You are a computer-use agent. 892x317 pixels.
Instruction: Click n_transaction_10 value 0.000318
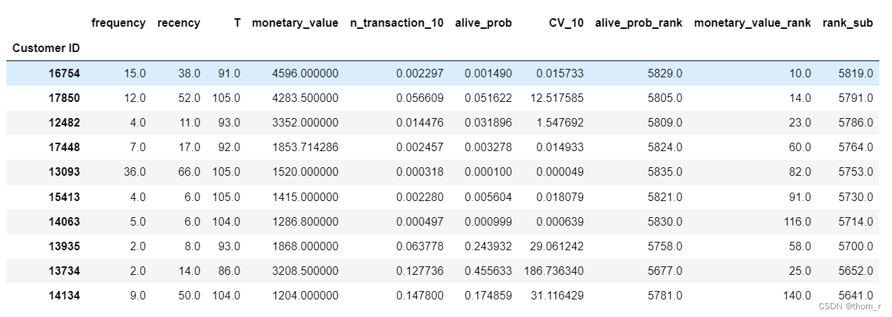point(420,172)
